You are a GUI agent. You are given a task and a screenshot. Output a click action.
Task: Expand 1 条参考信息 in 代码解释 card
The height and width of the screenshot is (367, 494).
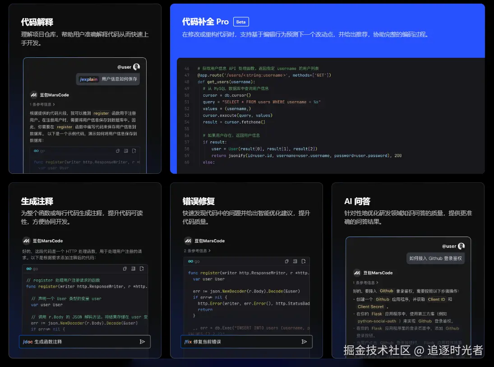point(42,104)
